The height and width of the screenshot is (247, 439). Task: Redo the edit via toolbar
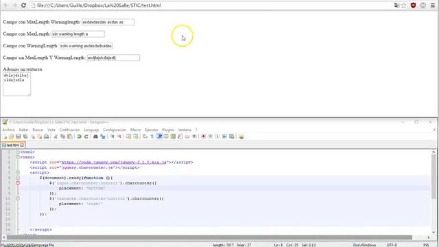[86, 137]
